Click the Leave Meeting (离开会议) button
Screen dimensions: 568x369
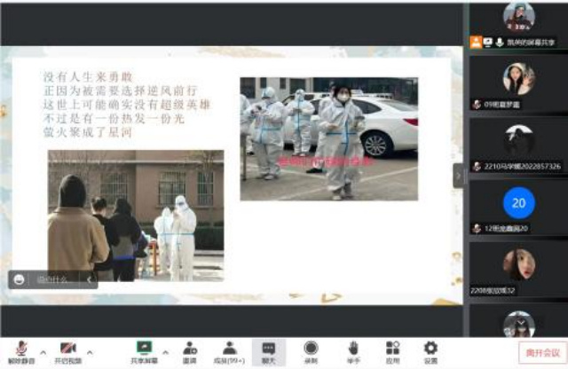(x=542, y=353)
